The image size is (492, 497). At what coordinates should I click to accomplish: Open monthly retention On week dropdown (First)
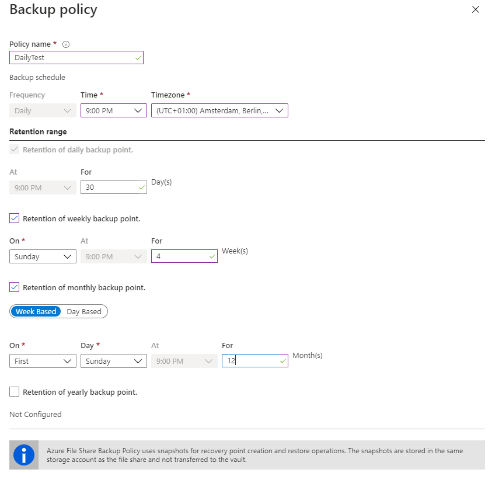click(43, 361)
